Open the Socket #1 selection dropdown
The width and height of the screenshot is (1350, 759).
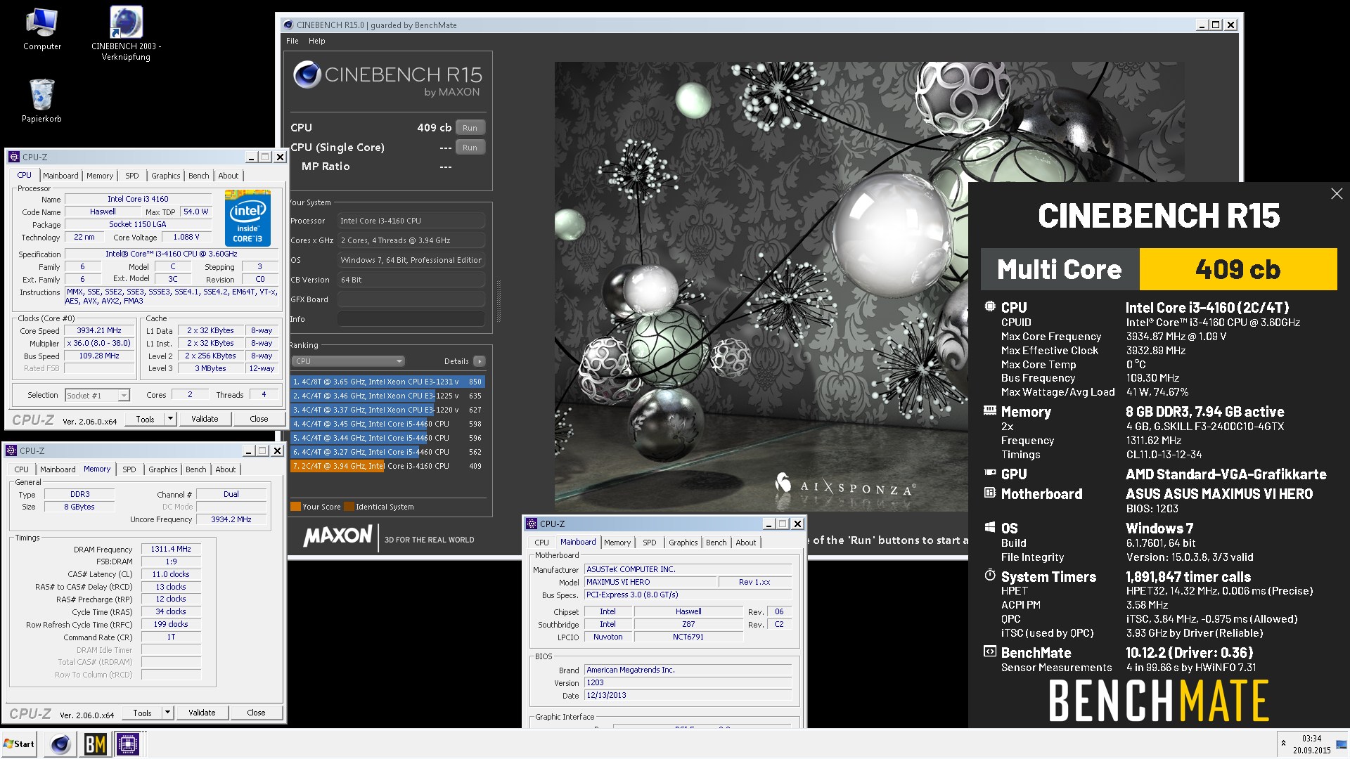[98, 395]
